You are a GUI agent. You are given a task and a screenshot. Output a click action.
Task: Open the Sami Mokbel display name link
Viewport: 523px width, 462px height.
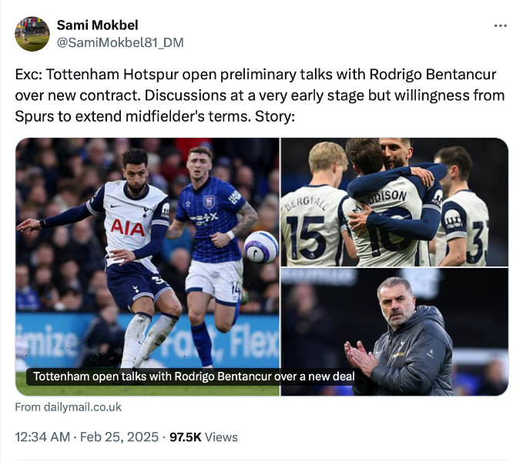pyautogui.click(x=97, y=25)
